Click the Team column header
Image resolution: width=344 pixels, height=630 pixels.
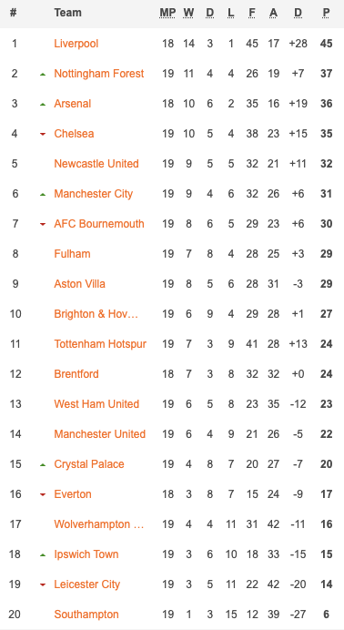(x=68, y=13)
